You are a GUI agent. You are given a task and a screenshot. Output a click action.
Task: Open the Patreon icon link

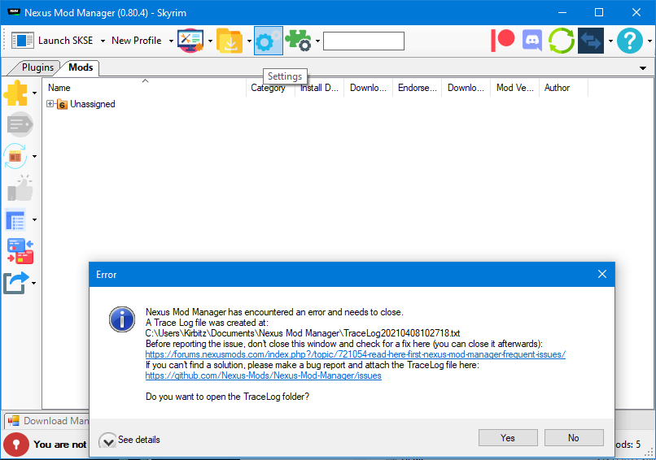pos(502,41)
